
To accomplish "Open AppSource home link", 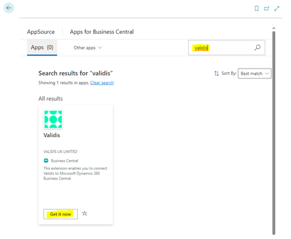I will 41,32.
